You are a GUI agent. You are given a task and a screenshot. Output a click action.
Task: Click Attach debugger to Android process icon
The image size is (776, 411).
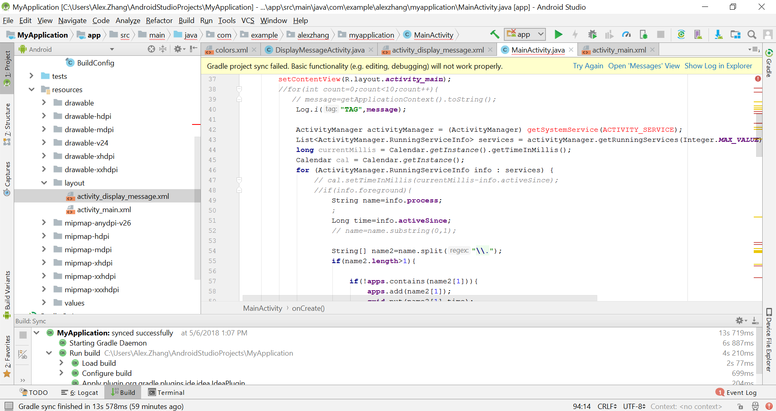coord(643,35)
